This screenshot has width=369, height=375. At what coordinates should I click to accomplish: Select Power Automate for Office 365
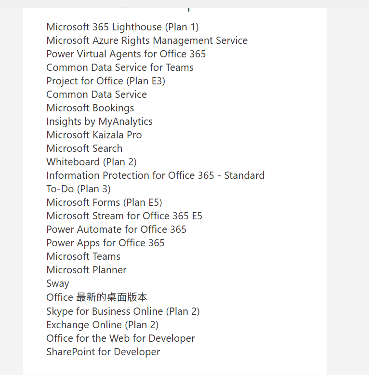pyautogui.click(x=116, y=229)
